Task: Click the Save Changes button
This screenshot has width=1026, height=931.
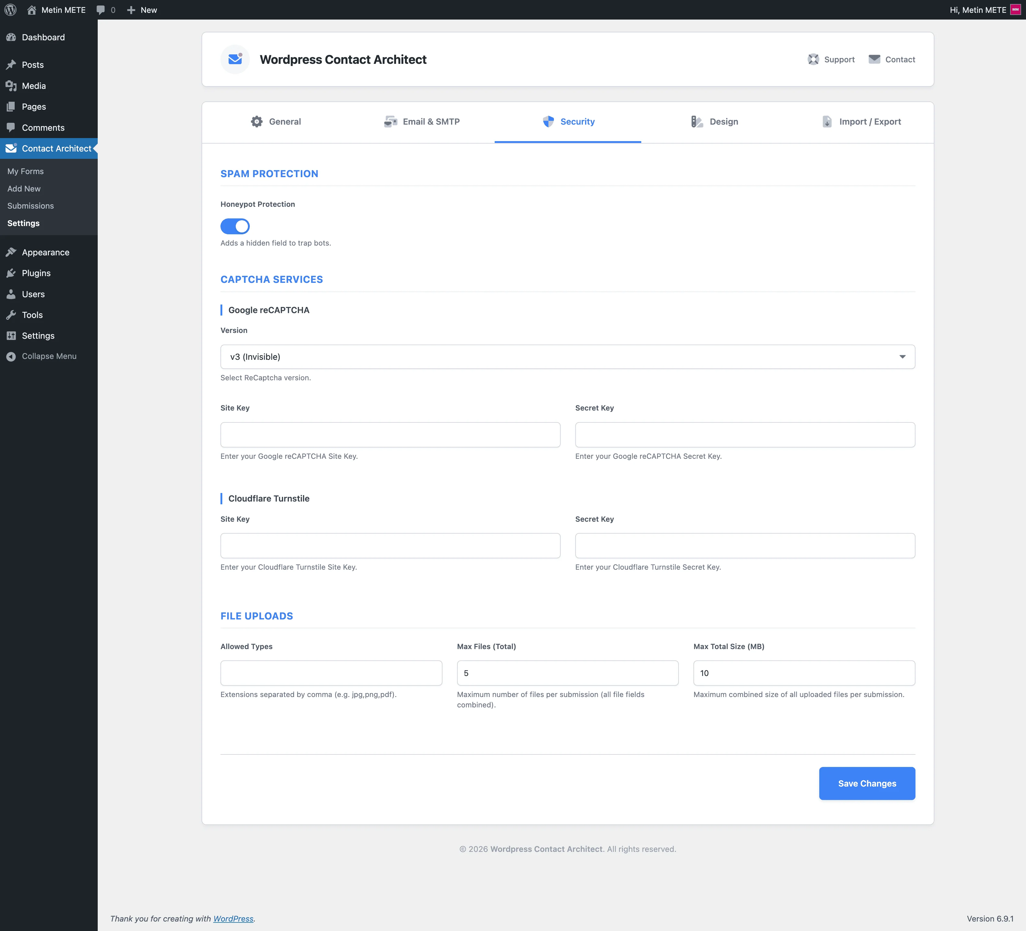Action: 866,783
